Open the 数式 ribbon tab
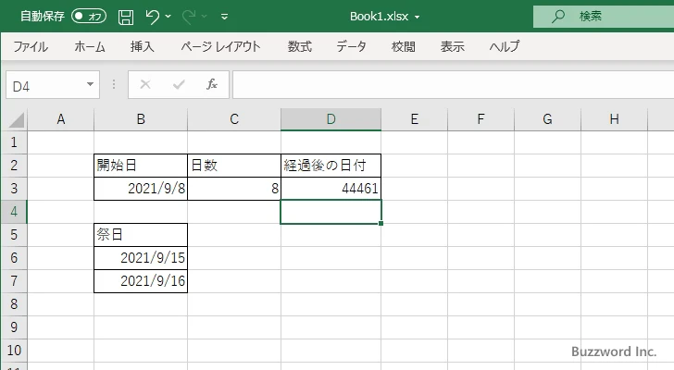Viewport: 674px width, 370px height. [300, 46]
